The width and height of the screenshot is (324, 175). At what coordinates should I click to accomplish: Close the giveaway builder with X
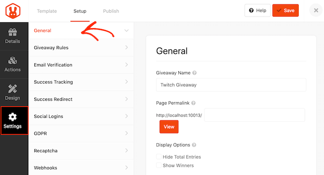coord(316,10)
